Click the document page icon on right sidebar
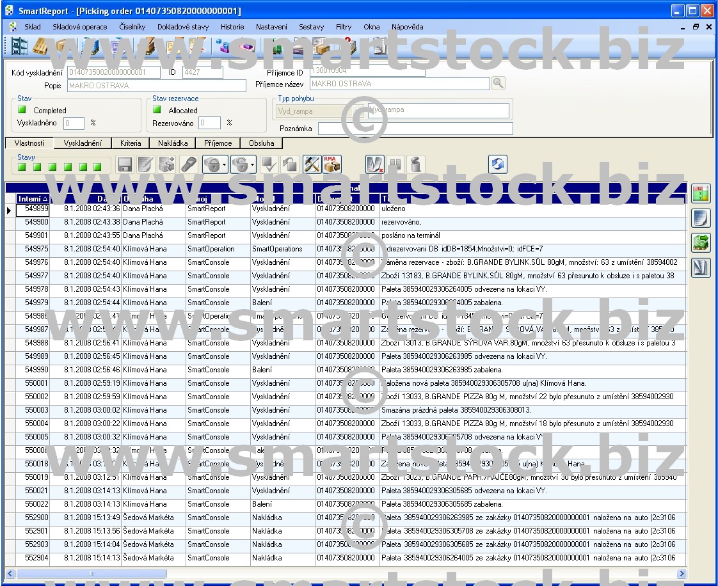 pos(701,218)
